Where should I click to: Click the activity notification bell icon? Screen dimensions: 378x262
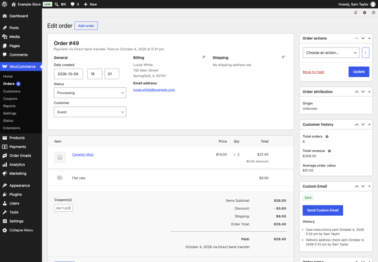355,13
